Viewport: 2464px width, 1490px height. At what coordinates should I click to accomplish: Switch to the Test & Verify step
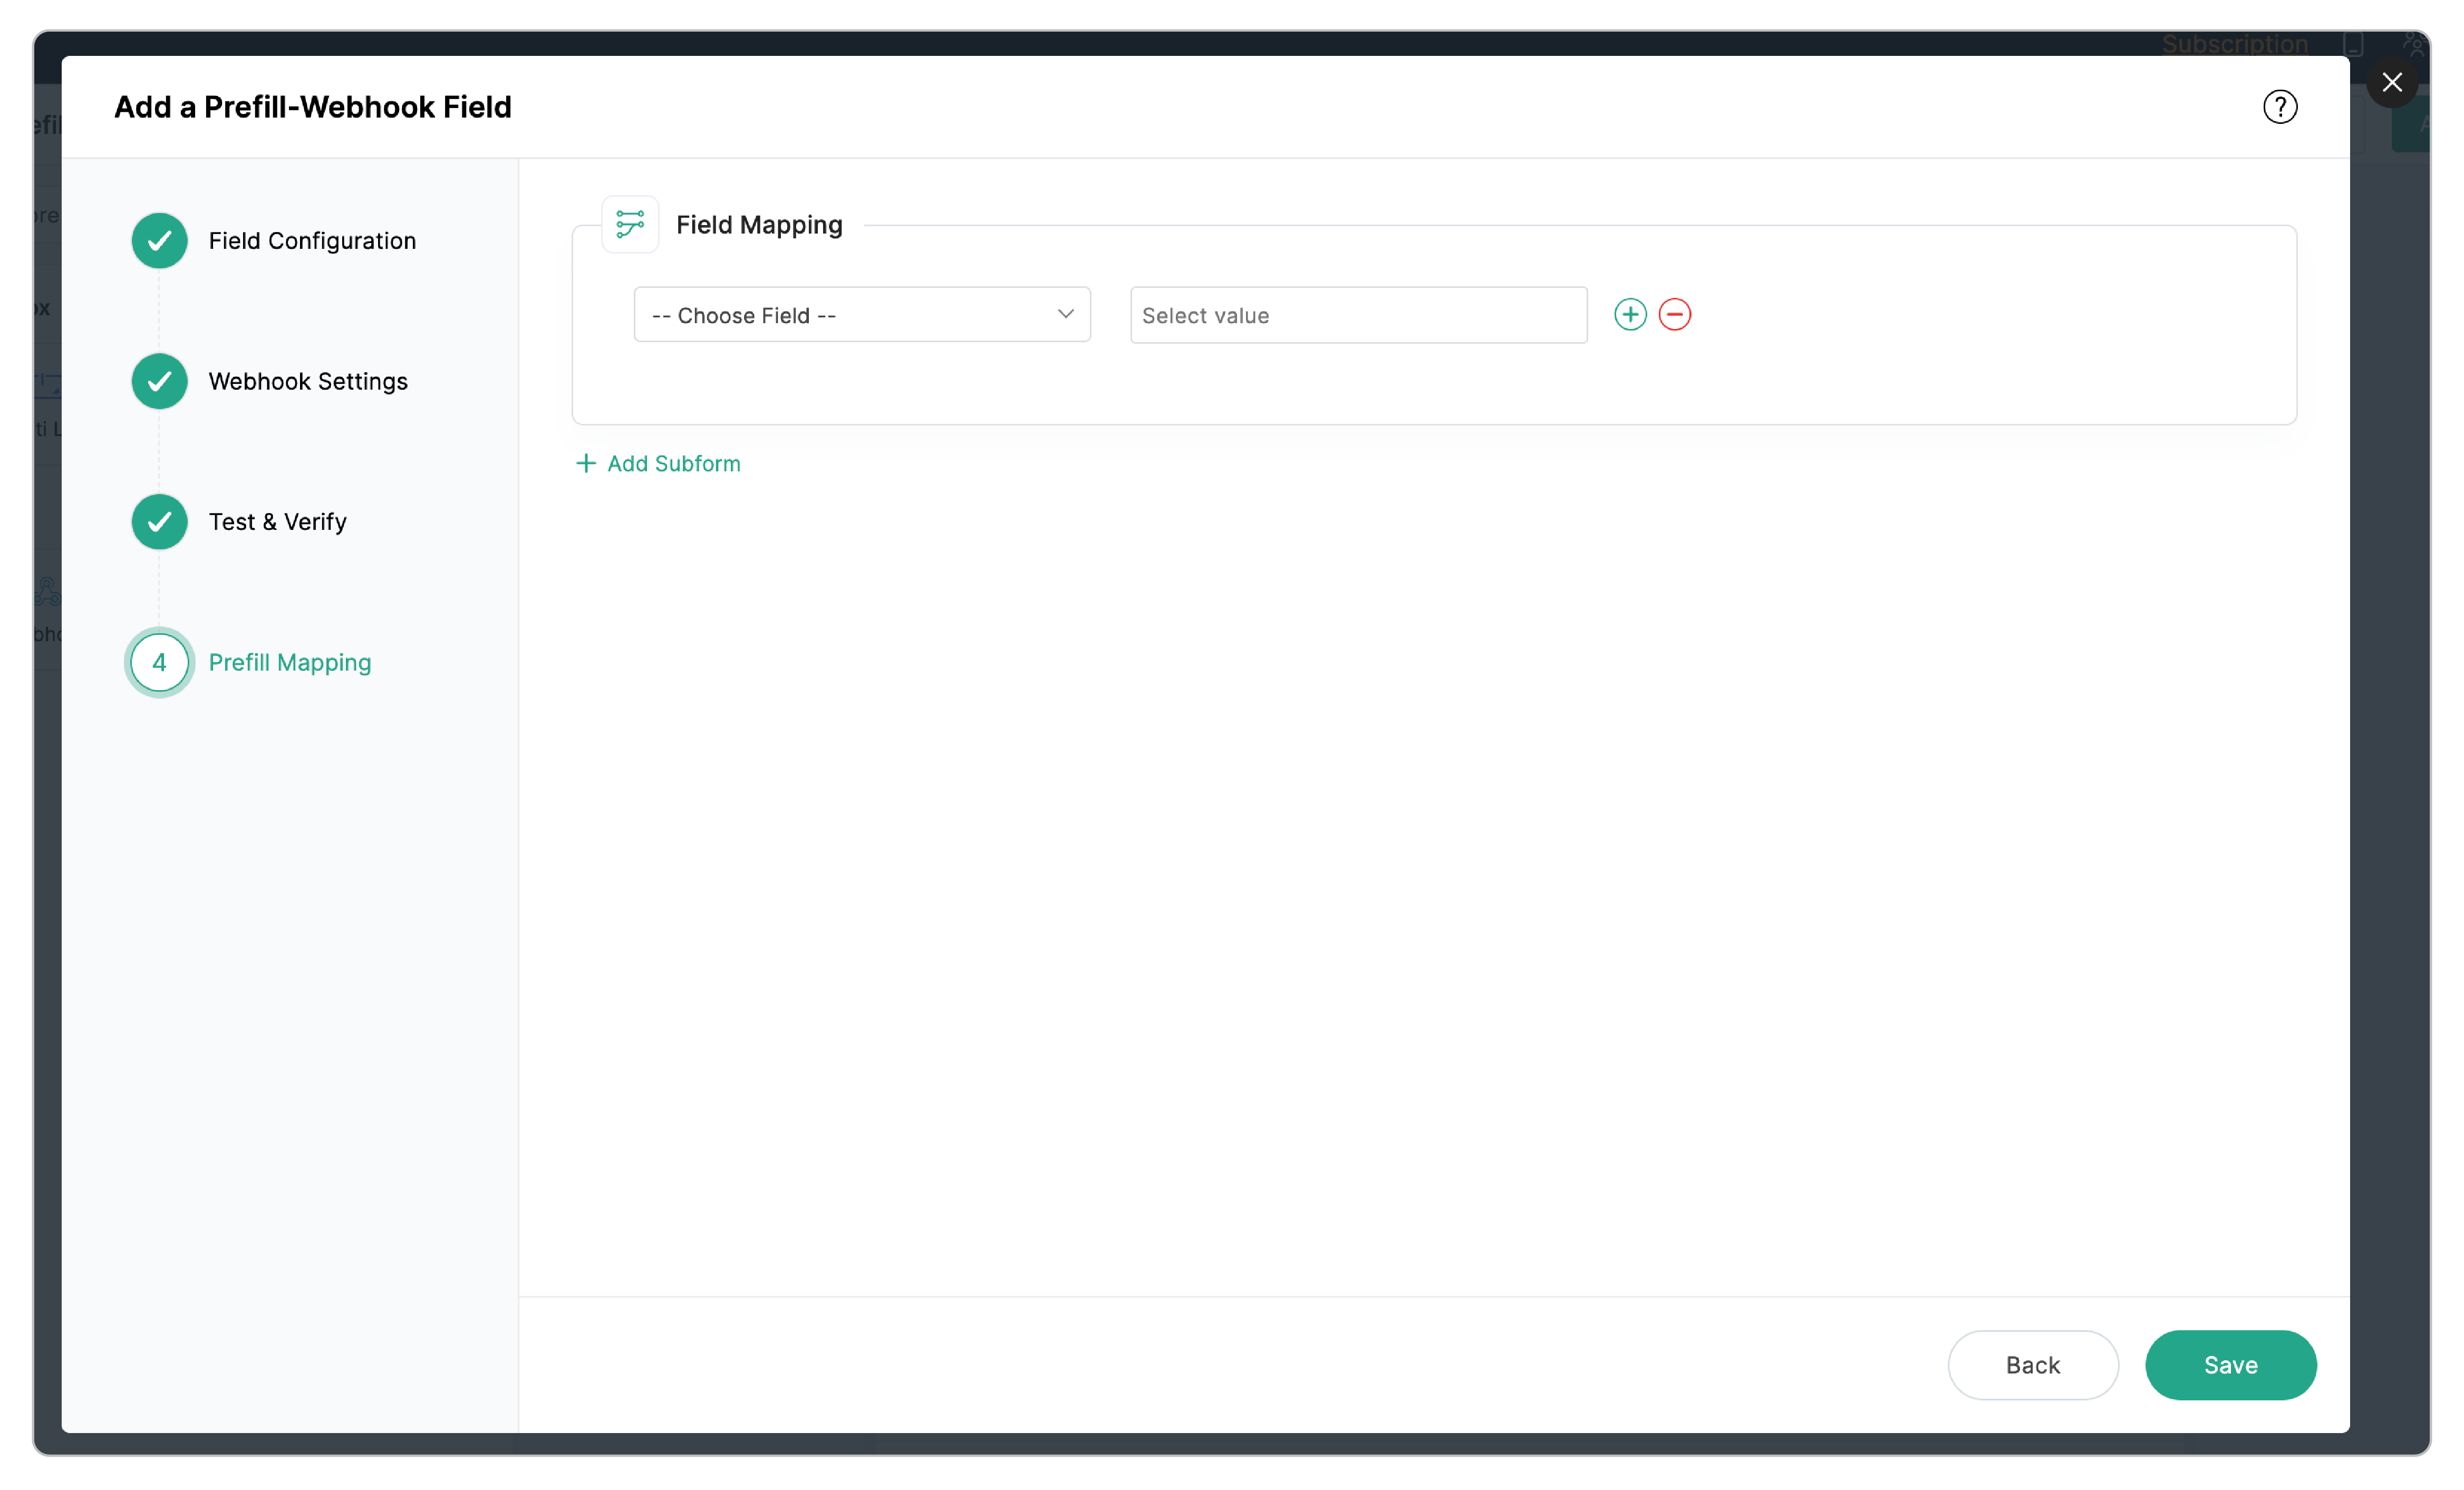tap(277, 521)
